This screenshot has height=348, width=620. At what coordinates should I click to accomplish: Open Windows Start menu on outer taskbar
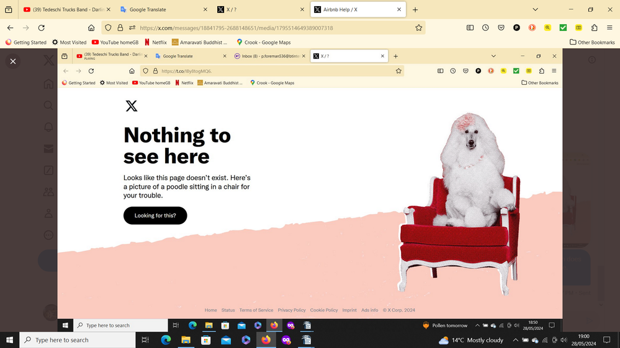pos(9,340)
